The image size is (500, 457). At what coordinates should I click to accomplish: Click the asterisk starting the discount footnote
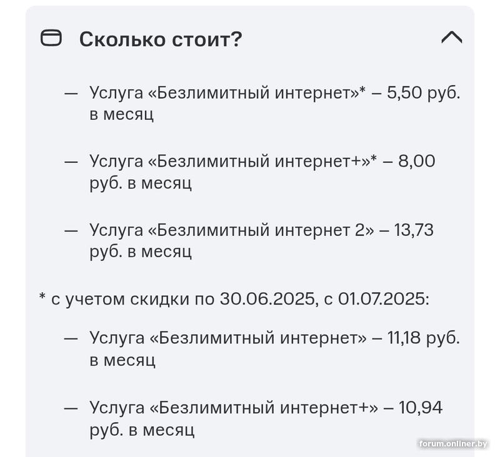point(42,297)
